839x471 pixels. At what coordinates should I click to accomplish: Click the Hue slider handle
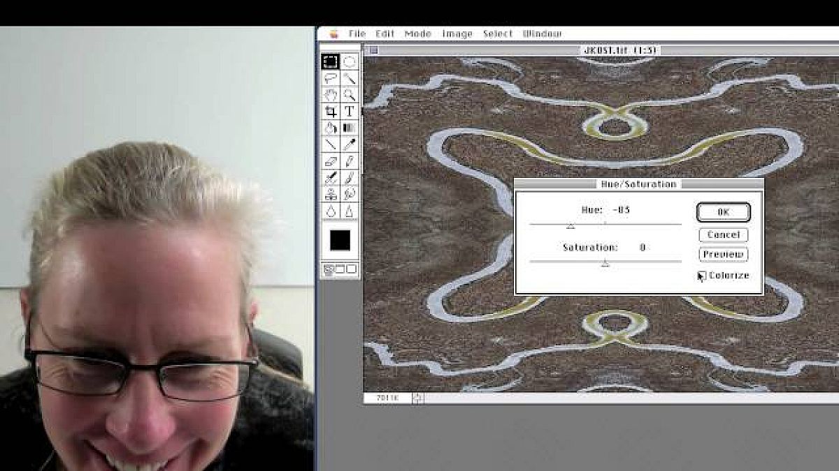click(571, 226)
